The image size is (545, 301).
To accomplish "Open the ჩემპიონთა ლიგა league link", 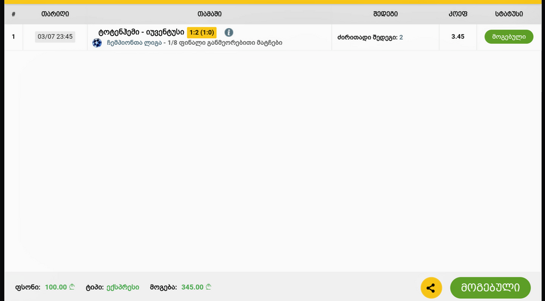I will coord(134,43).
